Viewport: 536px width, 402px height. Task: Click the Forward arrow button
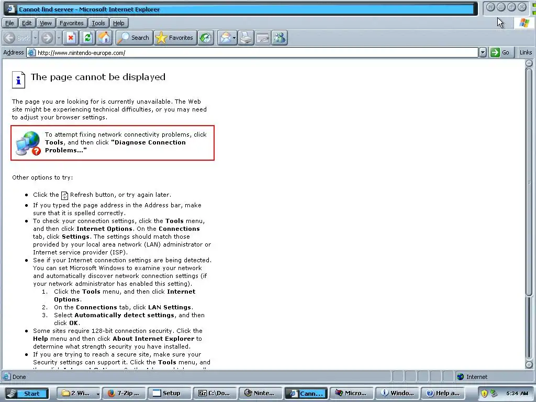tap(47, 38)
